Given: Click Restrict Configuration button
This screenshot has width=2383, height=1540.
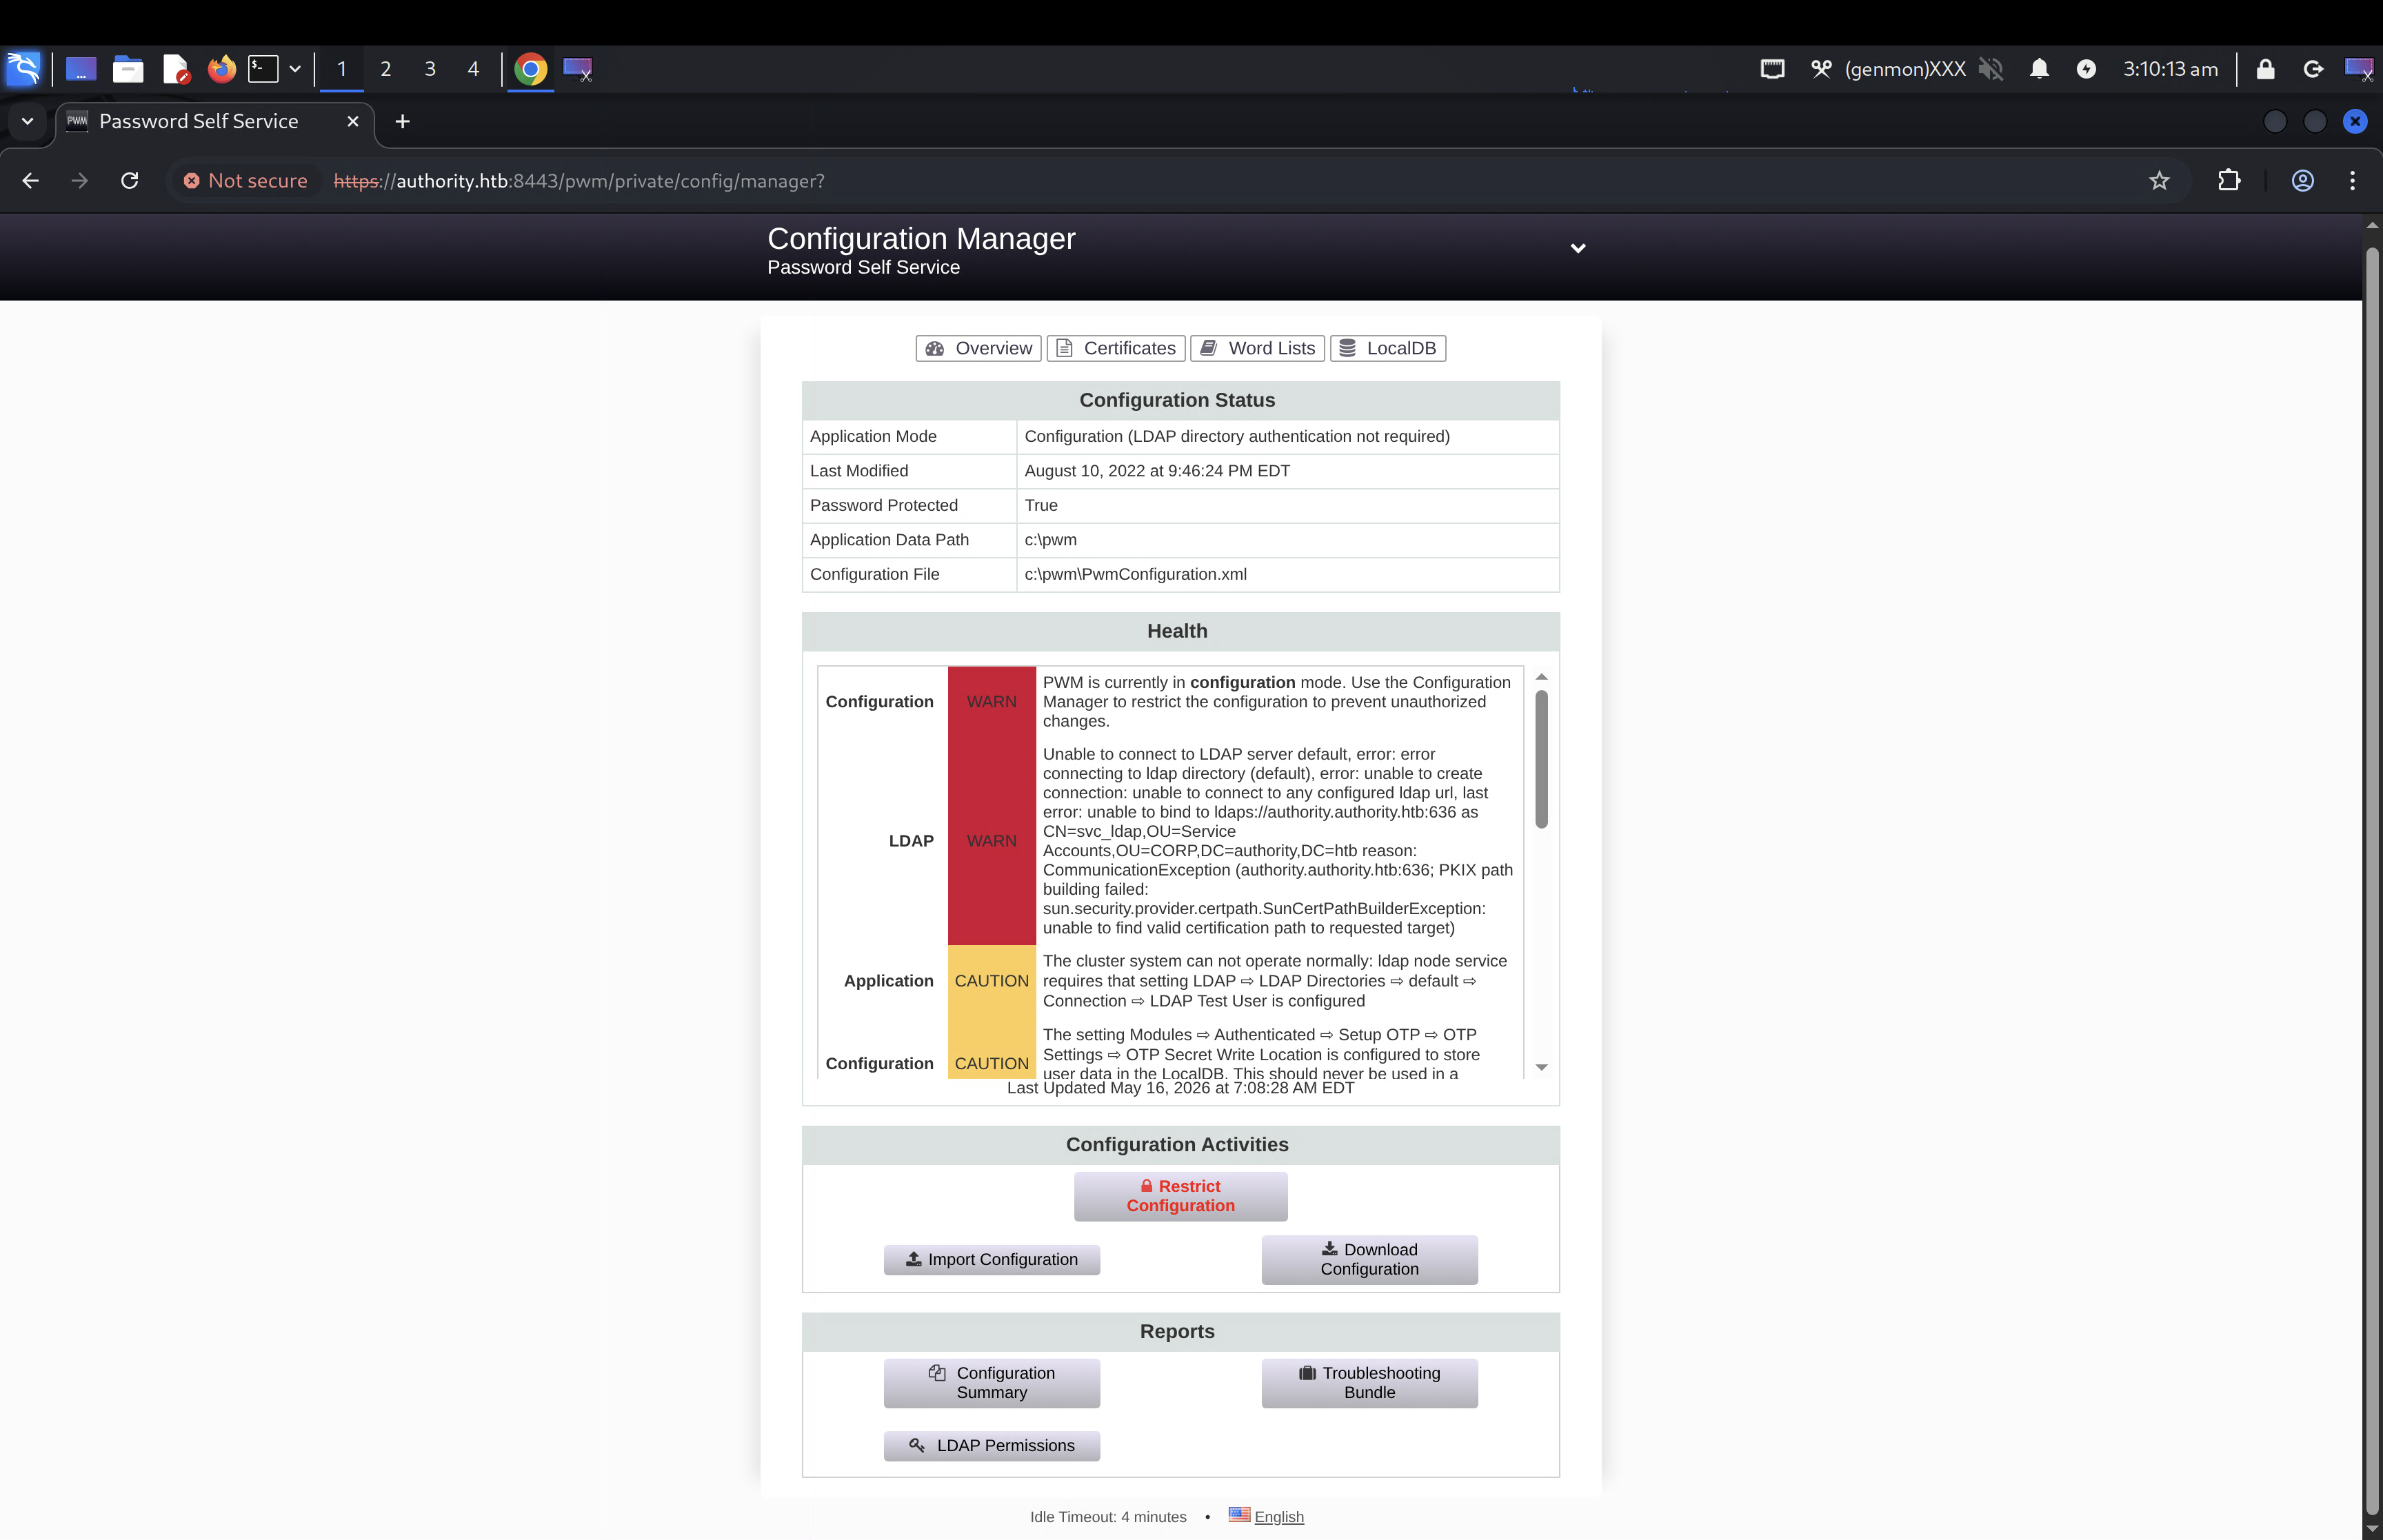Looking at the screenshot, I should tap(1181, 1196).
